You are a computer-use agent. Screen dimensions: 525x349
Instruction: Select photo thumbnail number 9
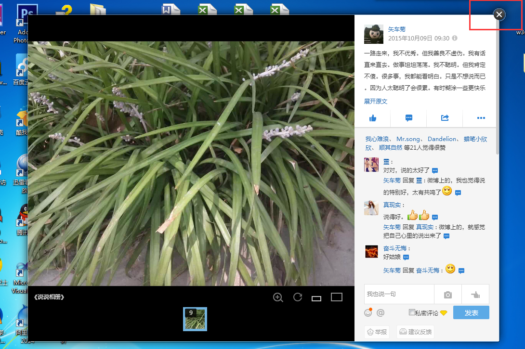tap(195, 319)
